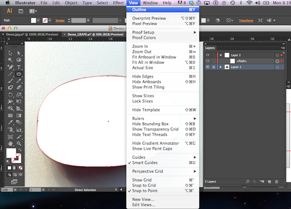Open the Window menu in menu bar
This screenshot has height=209, width=291.
pyautogui.click(x=150, y=3)
